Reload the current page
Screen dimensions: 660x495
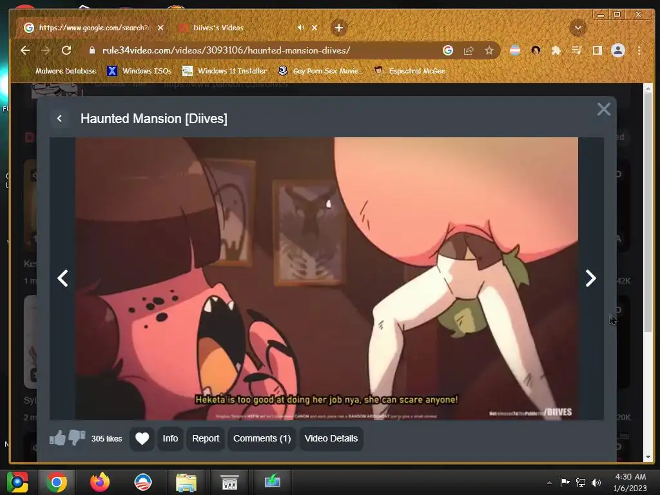[x=66, y=50]
